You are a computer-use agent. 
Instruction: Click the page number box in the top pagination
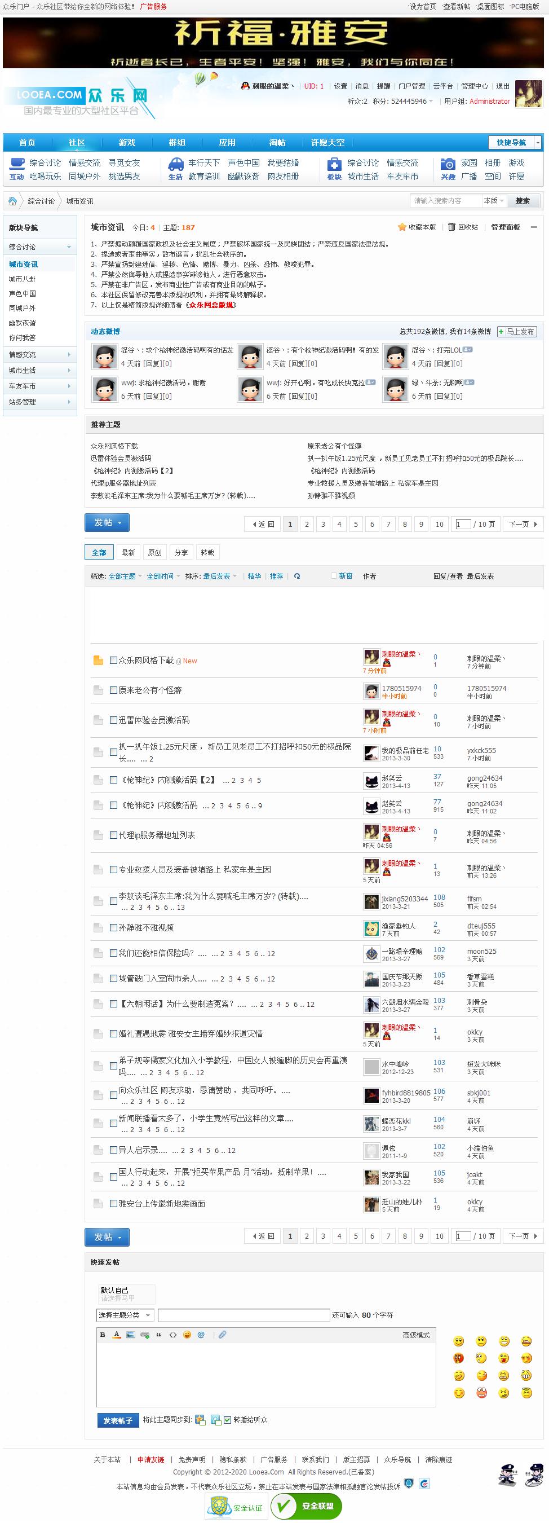463,524
